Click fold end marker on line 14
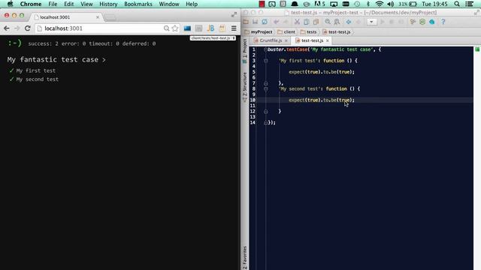Image resolution: width=481 pixels, height=270 pixels. point(265,122)
